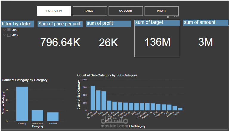Select the Printers bar in sub-category chart
This screenshot has width=229, height=131.
(126, 107)
